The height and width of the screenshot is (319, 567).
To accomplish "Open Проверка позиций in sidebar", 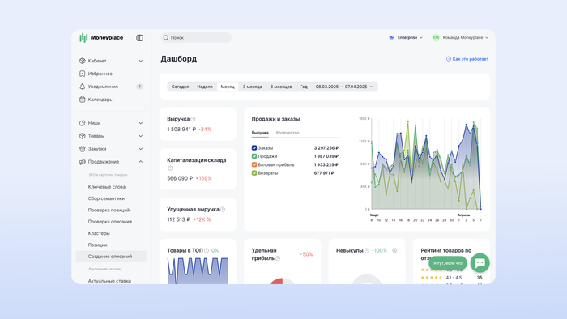I will [x=109, y=210].
